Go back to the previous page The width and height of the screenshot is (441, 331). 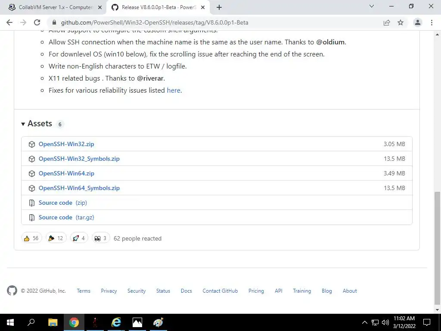[9, 22]
